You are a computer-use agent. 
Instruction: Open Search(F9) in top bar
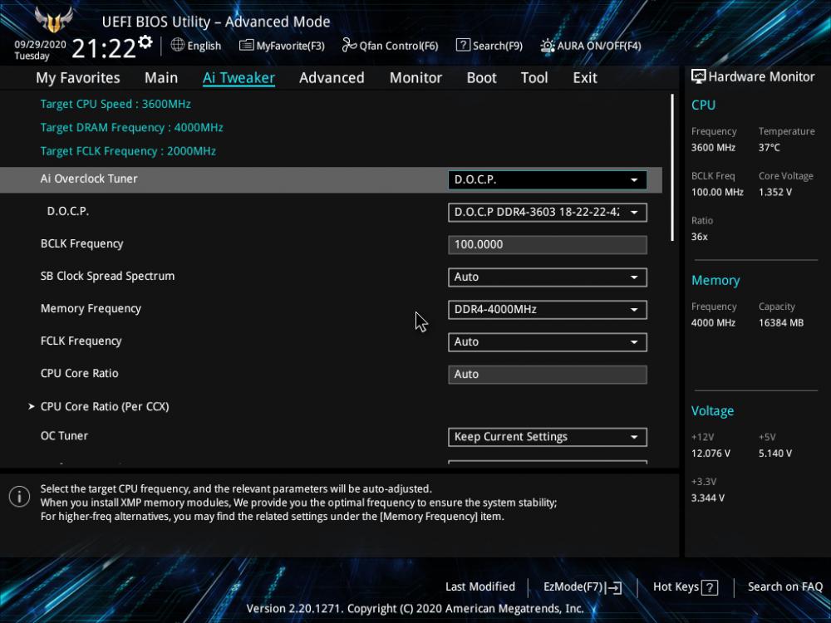489,46
